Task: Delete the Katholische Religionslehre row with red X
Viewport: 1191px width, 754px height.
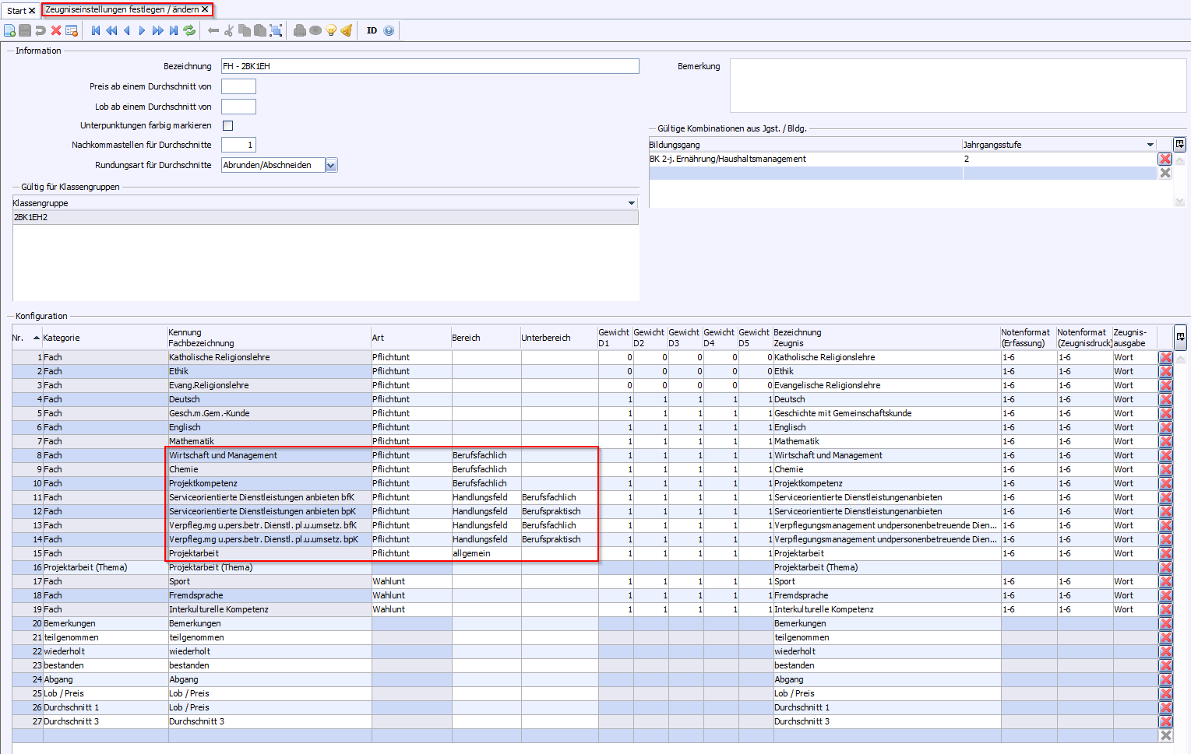Action: (x=1165, y=358)
